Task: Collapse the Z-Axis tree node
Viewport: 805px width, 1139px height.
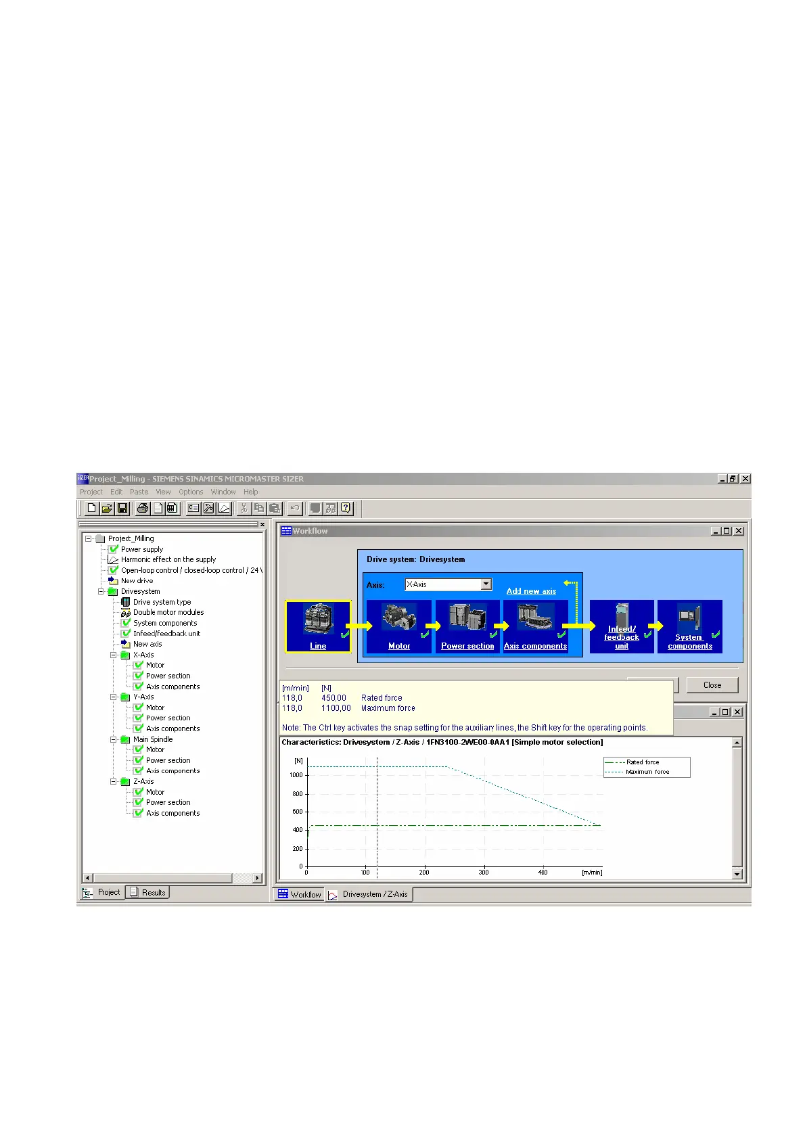Action: [x=114, y=781]
